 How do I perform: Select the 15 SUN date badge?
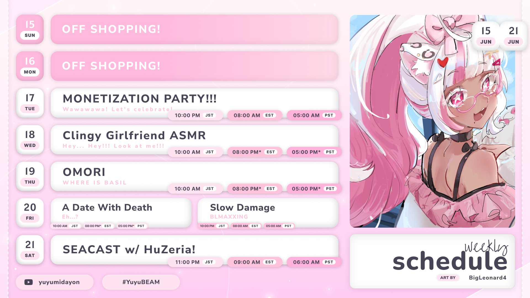pos(30,29)
